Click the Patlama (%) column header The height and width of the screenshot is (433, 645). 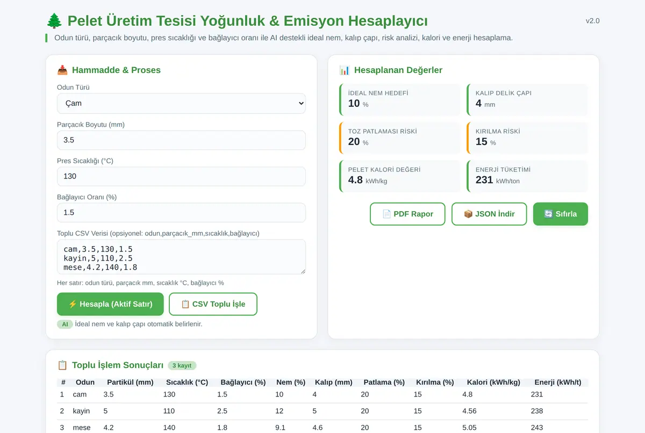point(384,383)
